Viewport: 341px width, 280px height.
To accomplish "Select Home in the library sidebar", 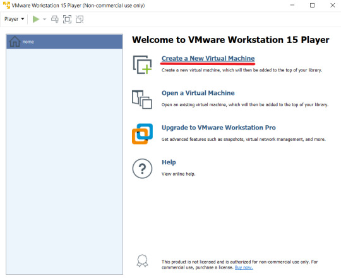I will pyautogui.click(x=64, y=42).
